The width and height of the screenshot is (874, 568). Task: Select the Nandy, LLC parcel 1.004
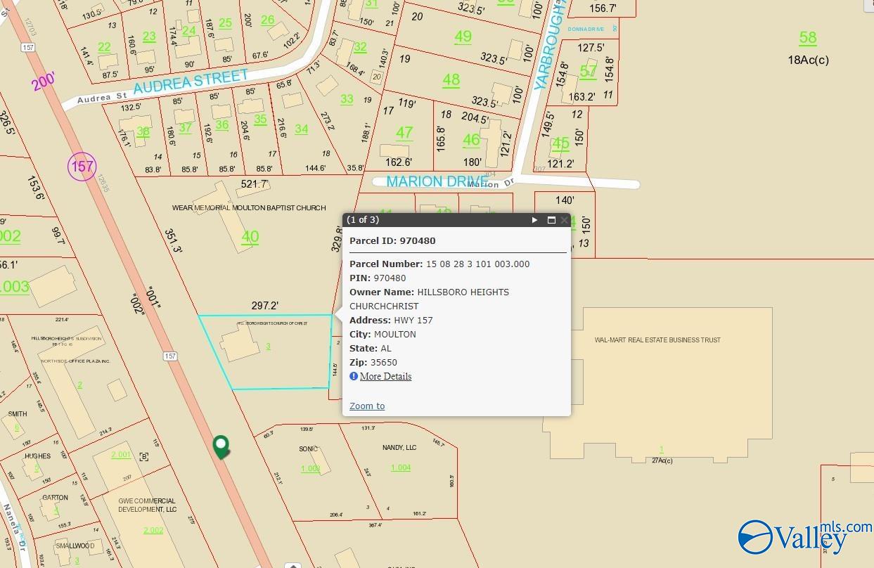pos(400,467)
